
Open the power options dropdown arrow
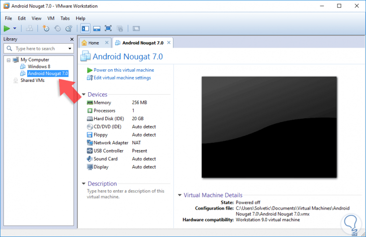pos(15,28)
